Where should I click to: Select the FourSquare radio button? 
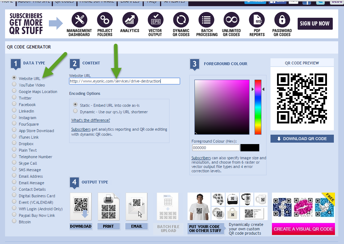14,123
